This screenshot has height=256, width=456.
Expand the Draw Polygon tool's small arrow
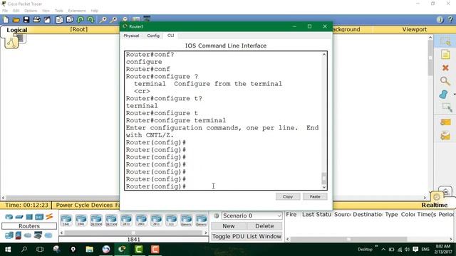coord(454,95)
